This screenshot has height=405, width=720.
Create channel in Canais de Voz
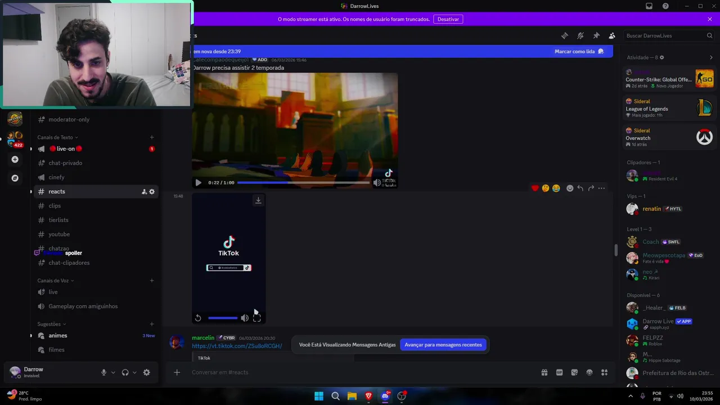(152, 281)
